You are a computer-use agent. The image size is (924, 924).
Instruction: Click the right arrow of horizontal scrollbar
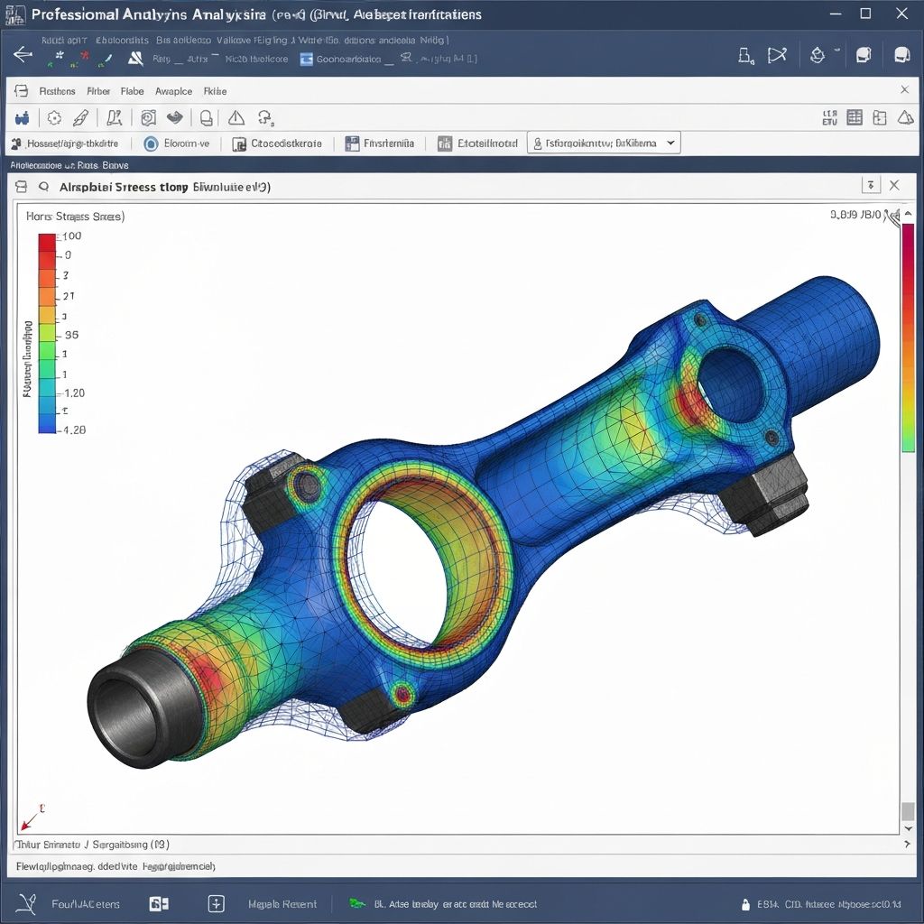tap(908, 845)
